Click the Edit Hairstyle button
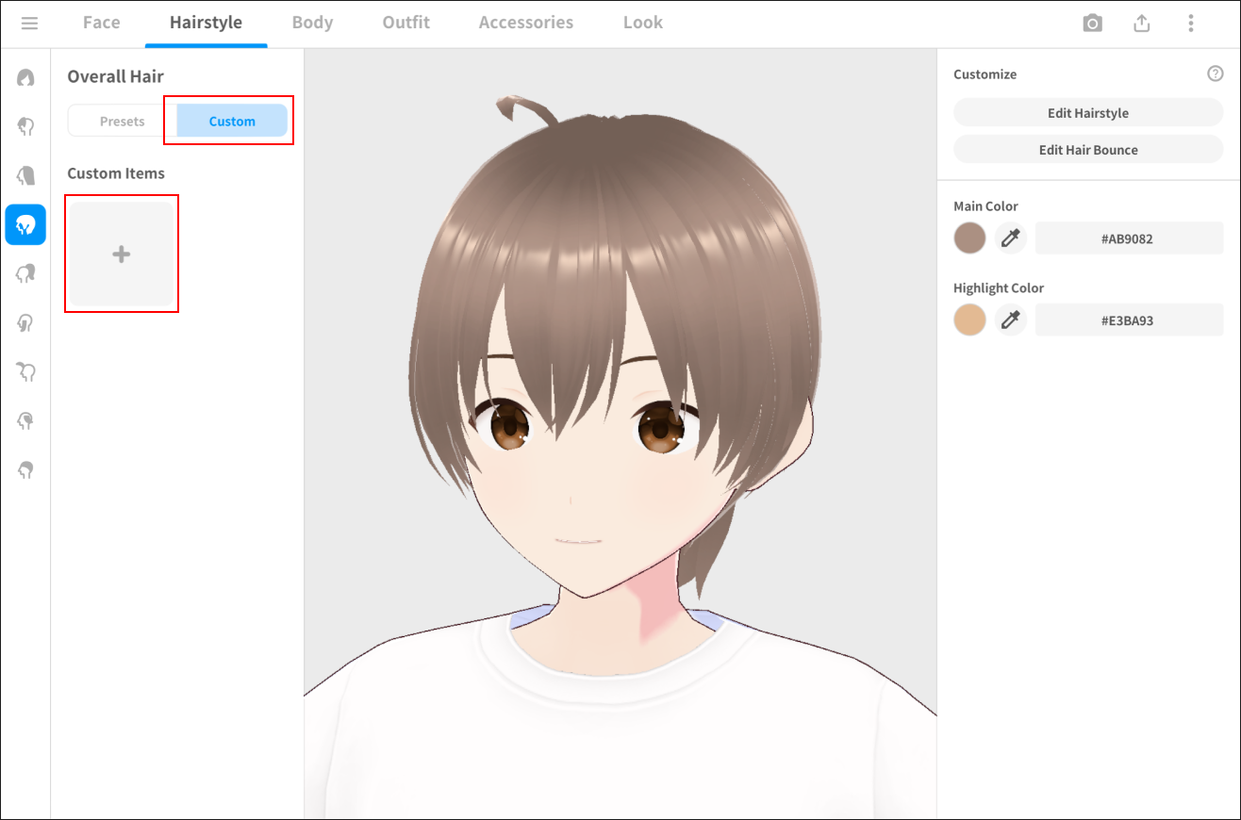1241x820 pixels. 1087,113
